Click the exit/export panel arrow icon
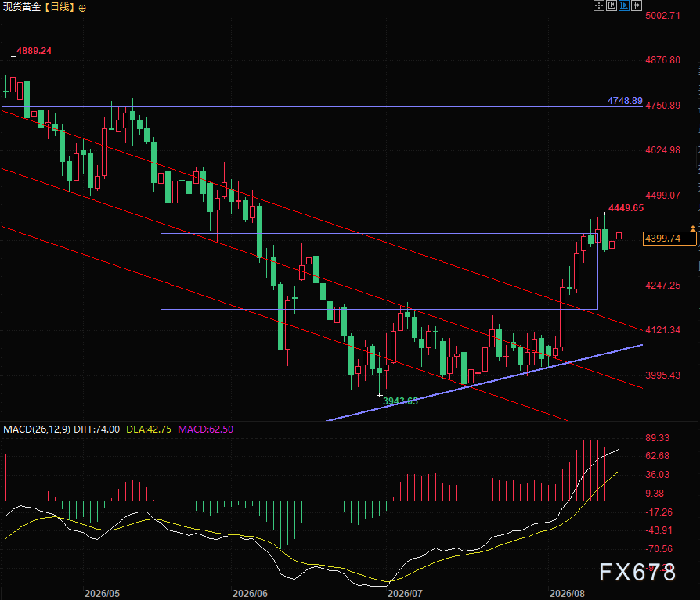The width and height of the screenshot is (700, 600). [636, 5]
